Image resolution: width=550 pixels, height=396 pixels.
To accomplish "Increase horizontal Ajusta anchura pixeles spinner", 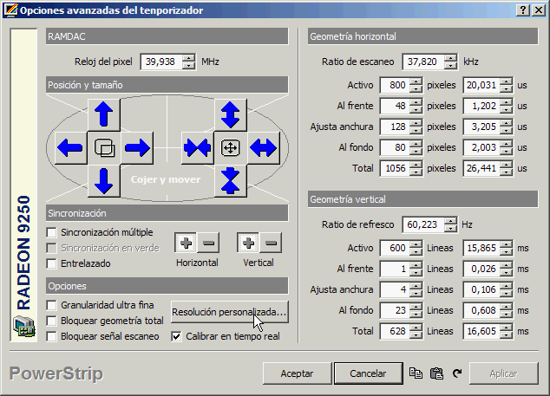I will point(416,123).
